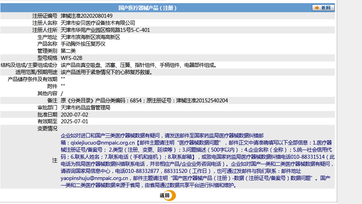This screenshot has height=204, width=362.
Task: Click the 返回 button at top right
Action: pyautogui.click(x=323, y=8)
